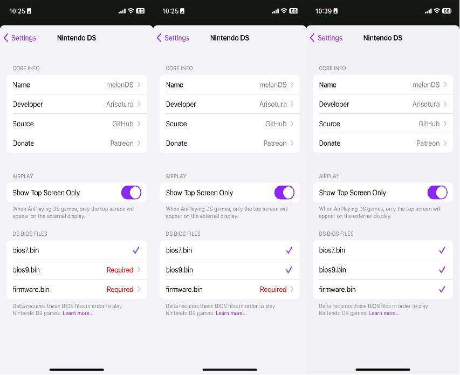Tap the Wi-Fi icon on the 10:39 screen
Image resolution: width=460 pixels, height=375 pixels.
pyautogui.click(x=437, y=11)
